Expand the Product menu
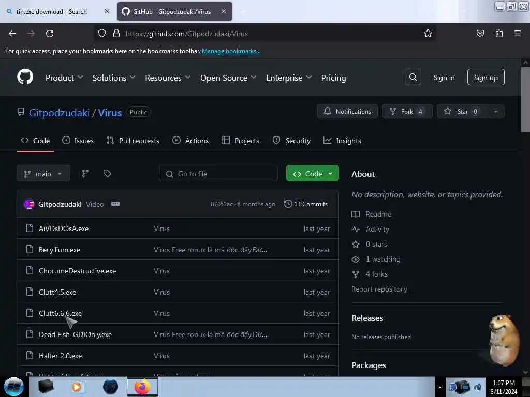The image size is (530, 397). coord(64,78)
